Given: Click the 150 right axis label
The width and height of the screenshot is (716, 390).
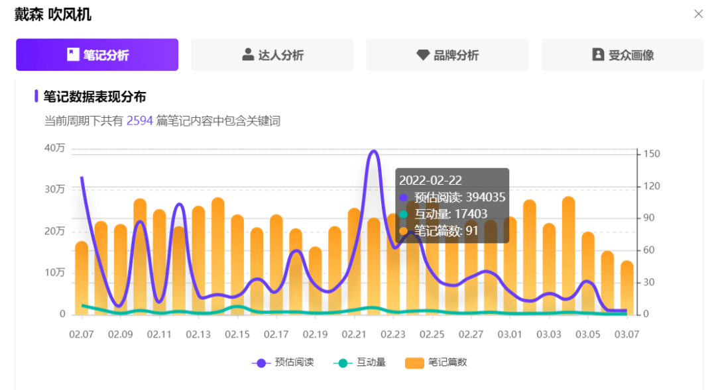Looking at the screenshot, I should click(x=652, y=154).
